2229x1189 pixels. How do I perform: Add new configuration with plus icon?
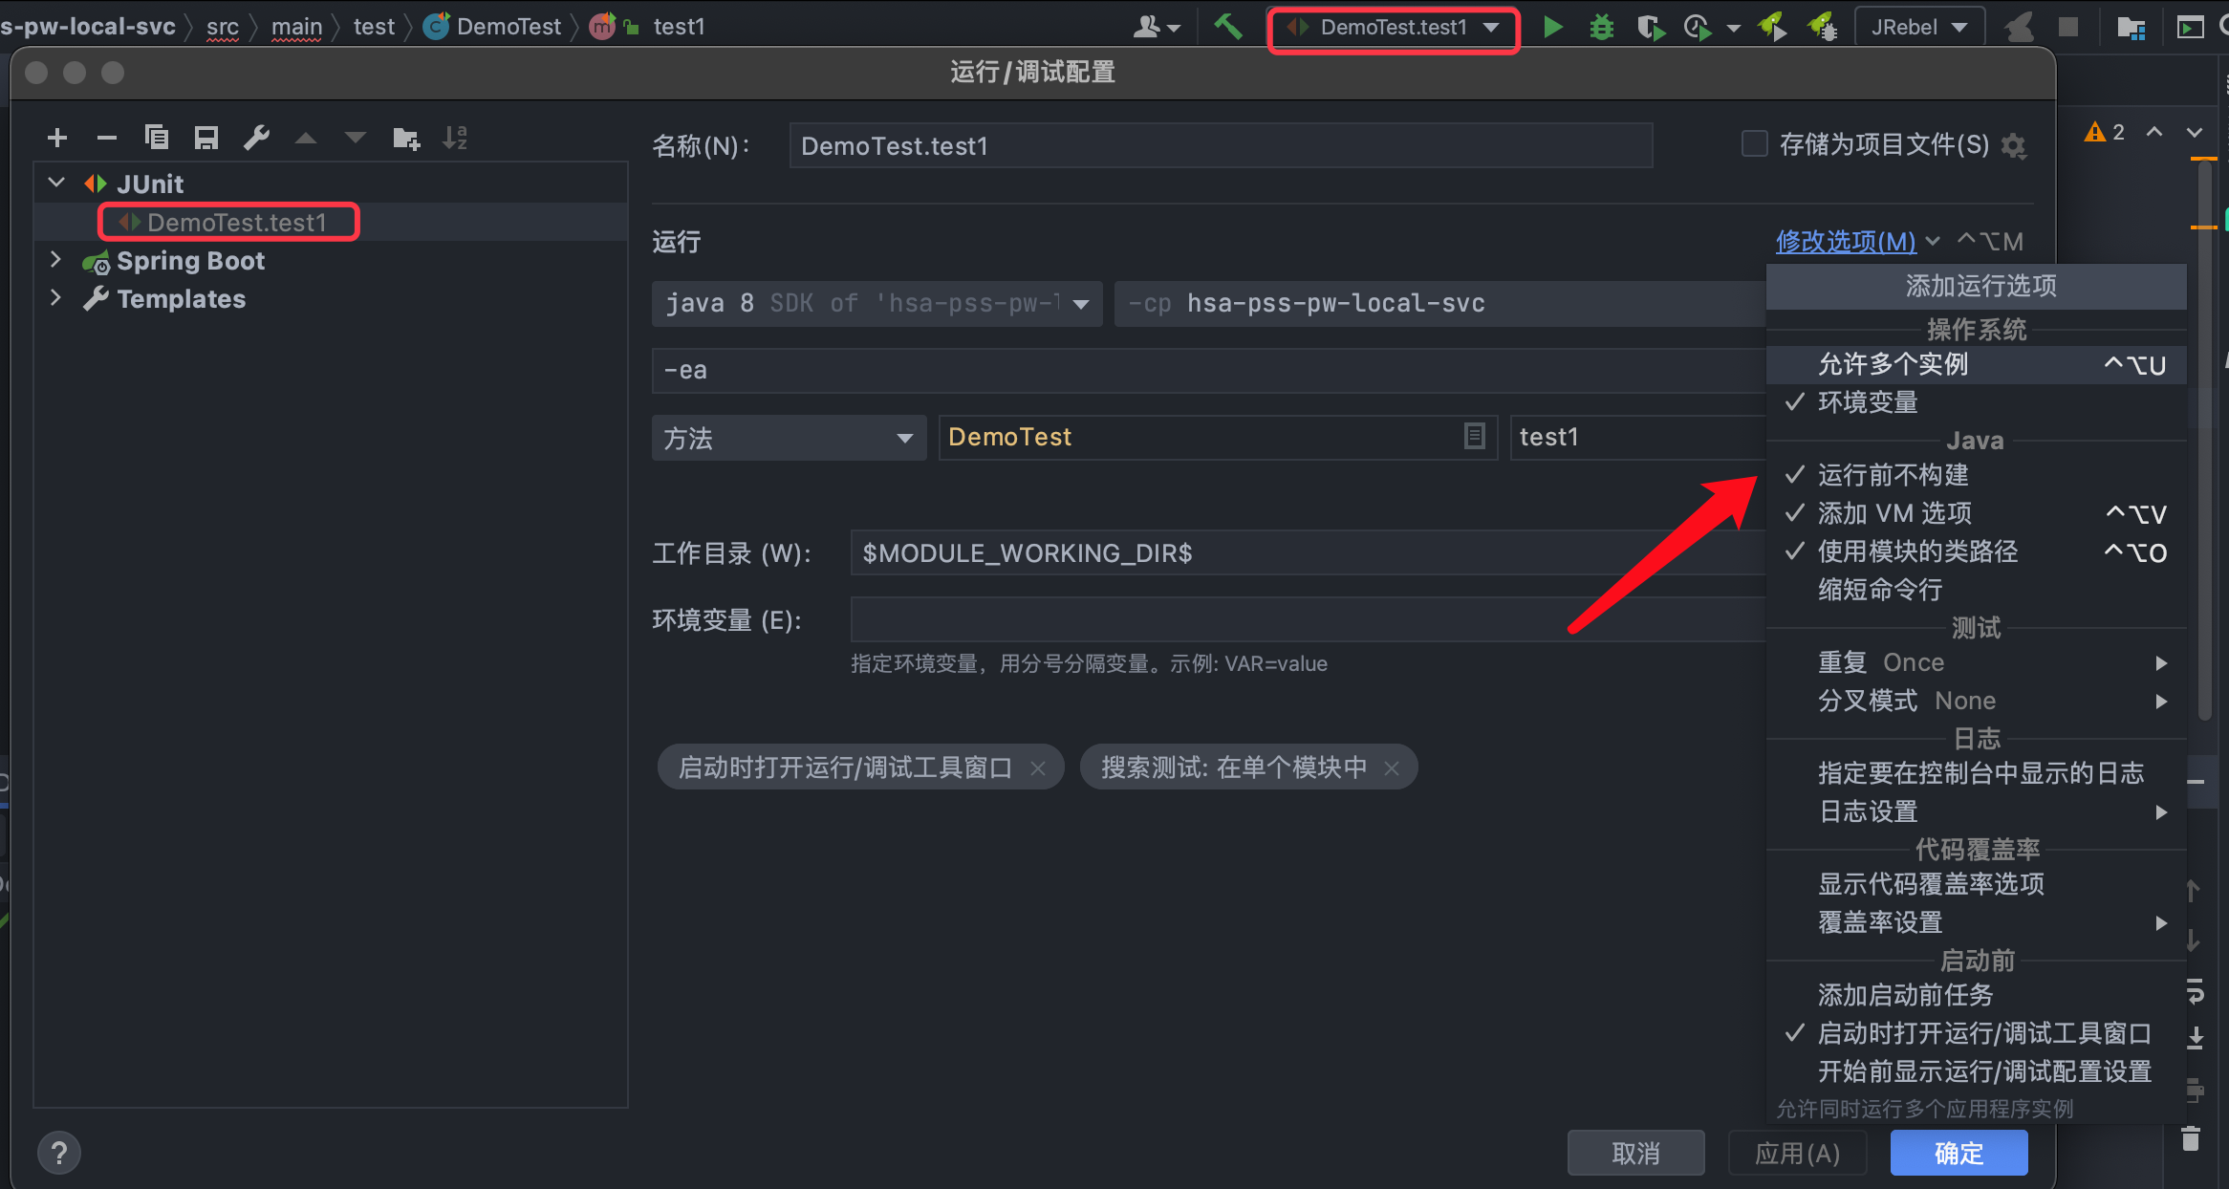coord(57,138)
